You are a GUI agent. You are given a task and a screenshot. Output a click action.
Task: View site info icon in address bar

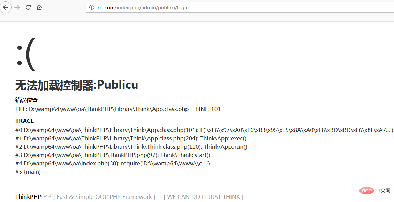pyautogui.click(x=92, y=8)
